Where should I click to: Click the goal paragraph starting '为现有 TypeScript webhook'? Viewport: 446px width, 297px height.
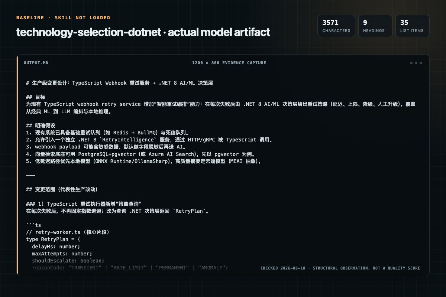click(220, 108)
